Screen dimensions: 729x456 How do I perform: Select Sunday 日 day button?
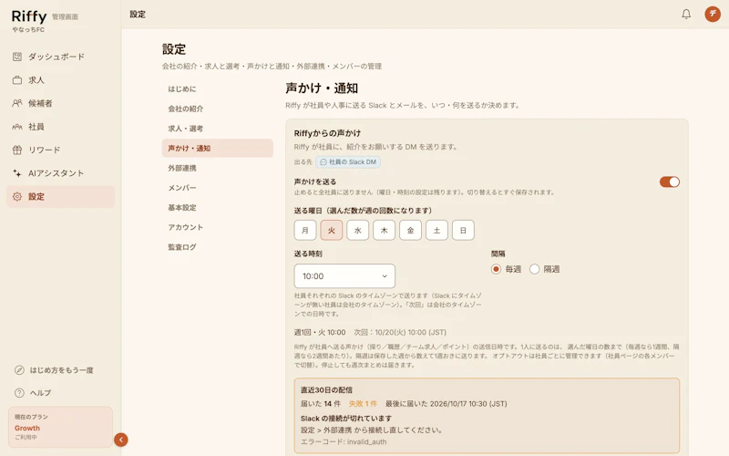[x=463, y=231]
